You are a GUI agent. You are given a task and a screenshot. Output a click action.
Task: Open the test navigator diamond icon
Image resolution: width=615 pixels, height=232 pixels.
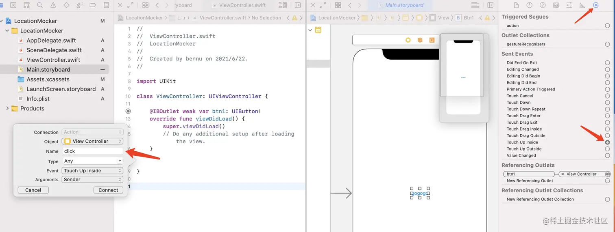tap(66, 5)
